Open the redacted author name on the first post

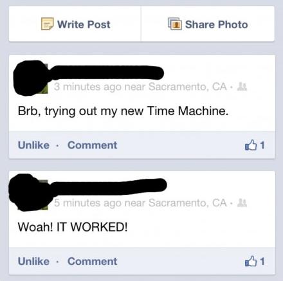107,73
